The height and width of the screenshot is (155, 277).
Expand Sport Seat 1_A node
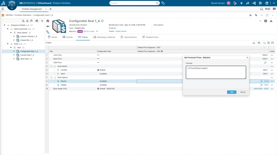pos(14,59)
